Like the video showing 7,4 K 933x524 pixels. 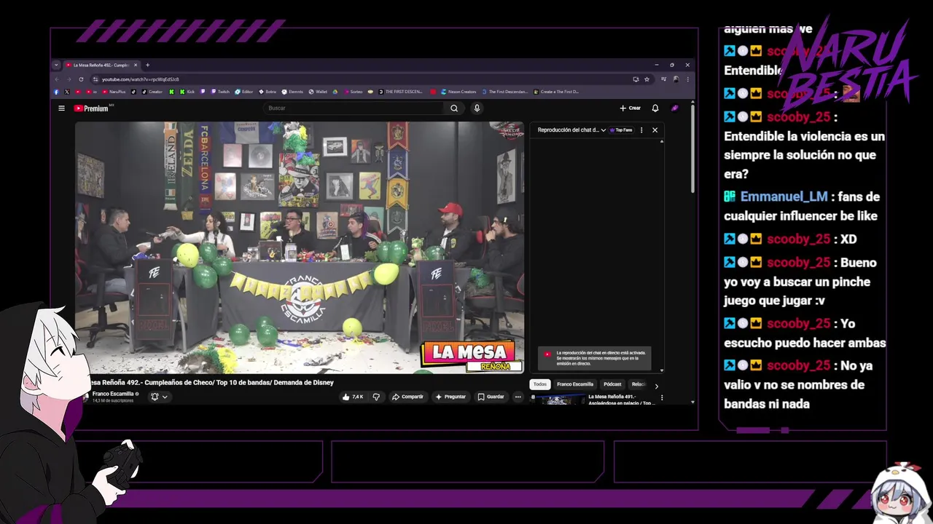[353, 397]
